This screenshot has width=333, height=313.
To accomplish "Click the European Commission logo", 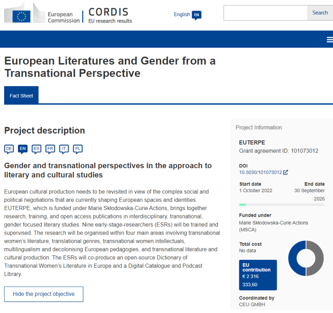I will click(42, 14).
